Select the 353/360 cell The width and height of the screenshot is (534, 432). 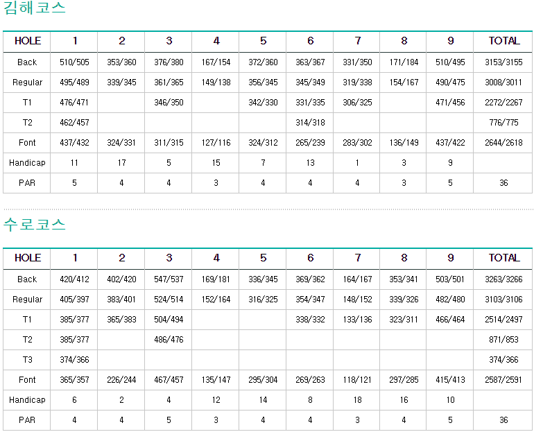[x=121, y=62]
